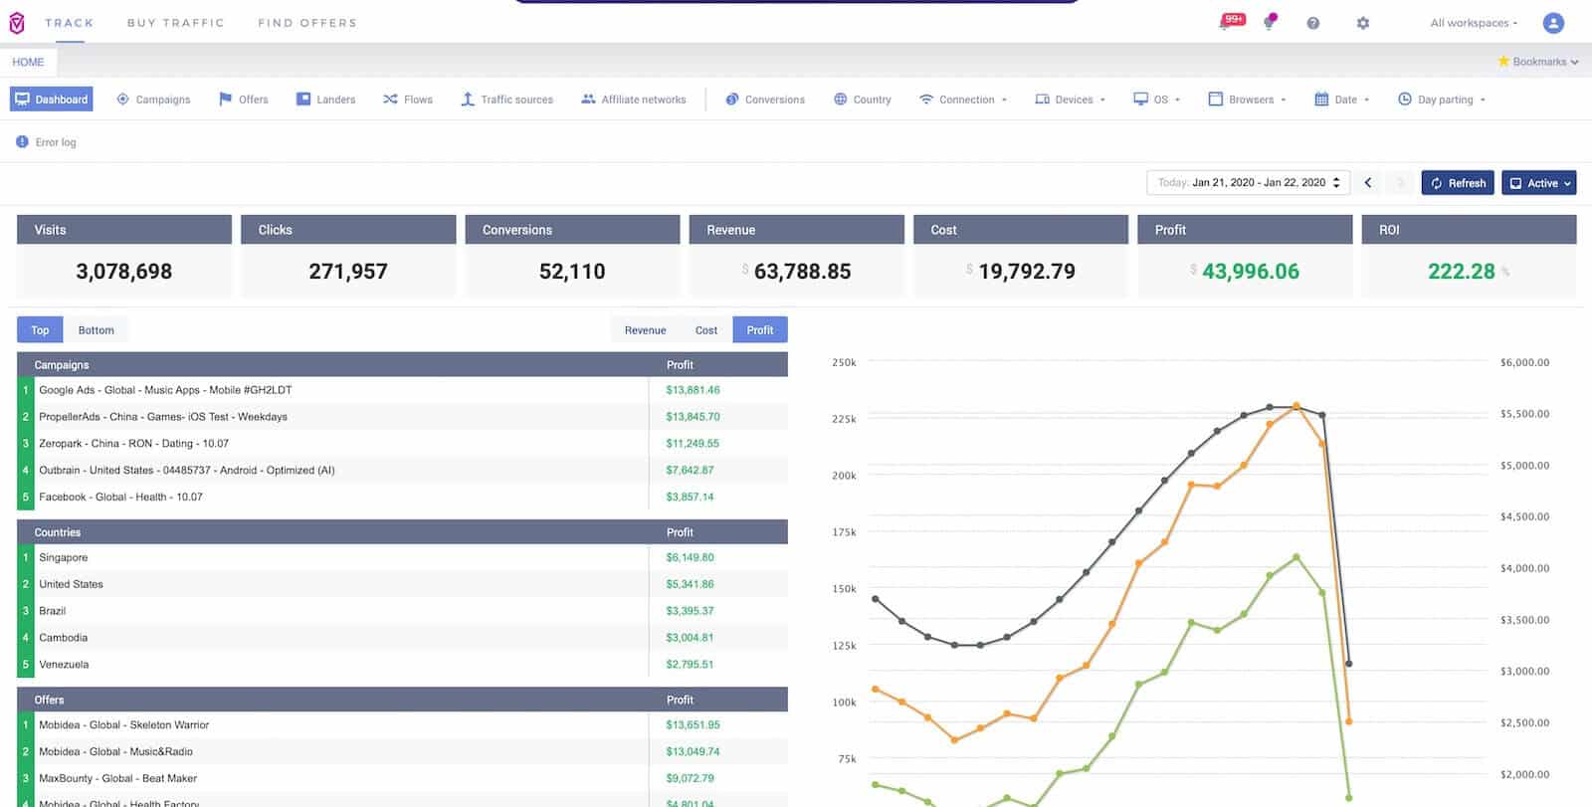Open the settings gear icon

(1362, 23)
